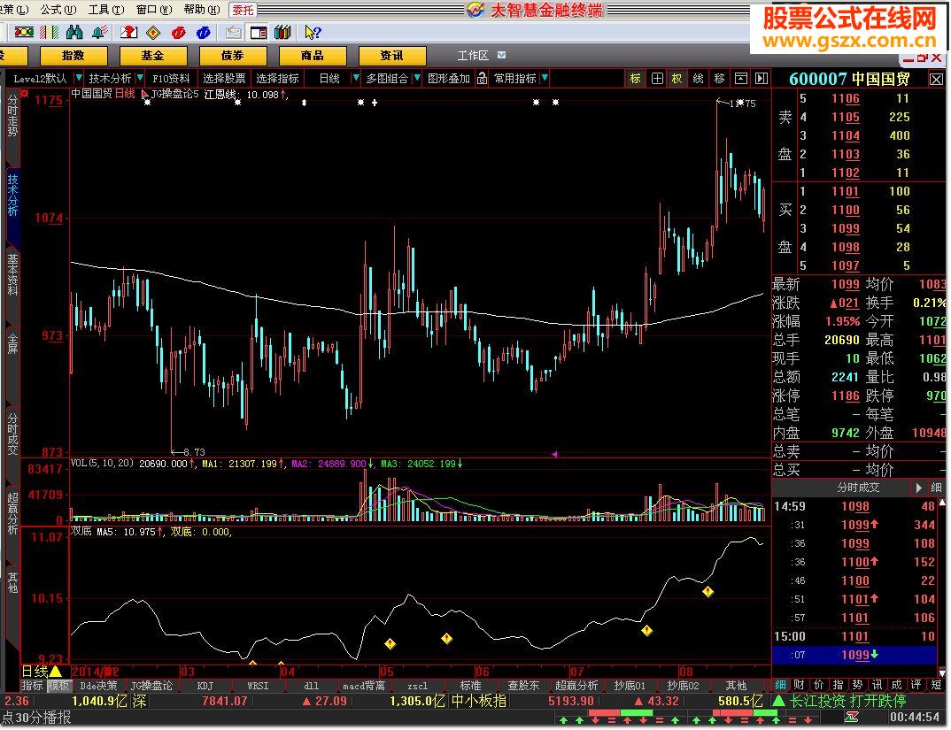This screenshot has height=730, width=951.
Task: Switch to the 资讯 category tab
Action: [x=392, y=55]
